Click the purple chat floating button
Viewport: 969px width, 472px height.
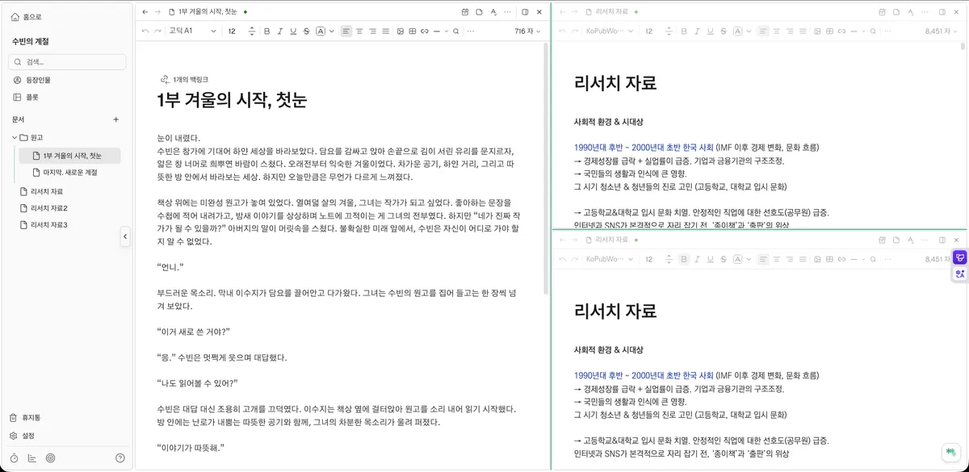[960, 257]
